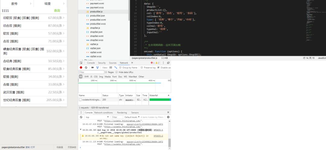Open DevTools customize kebab menu

click(x=163, y=63)
